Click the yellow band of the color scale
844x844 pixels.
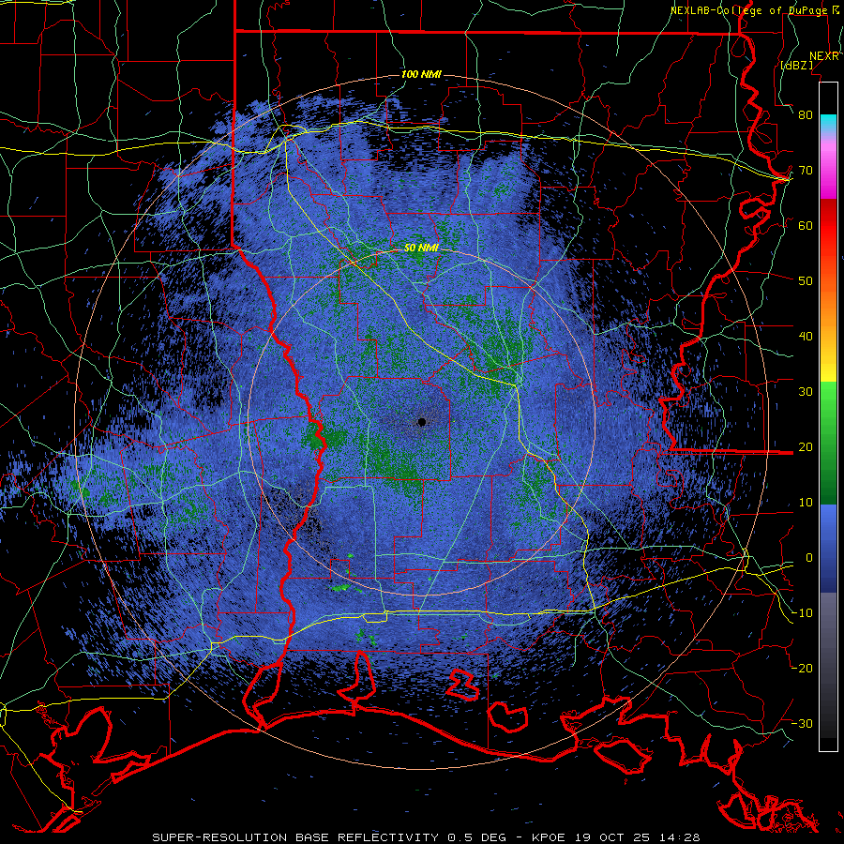pos(828,371)
